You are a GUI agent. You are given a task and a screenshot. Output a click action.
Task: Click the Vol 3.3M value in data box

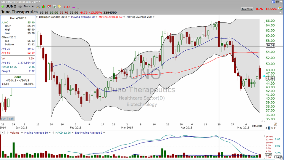(31, 58)
